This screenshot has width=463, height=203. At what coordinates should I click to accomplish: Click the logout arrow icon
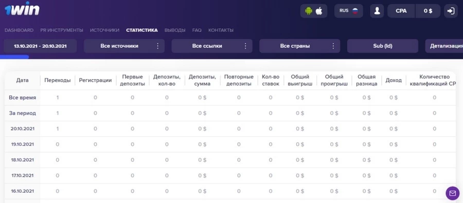[x=451, y=11]
